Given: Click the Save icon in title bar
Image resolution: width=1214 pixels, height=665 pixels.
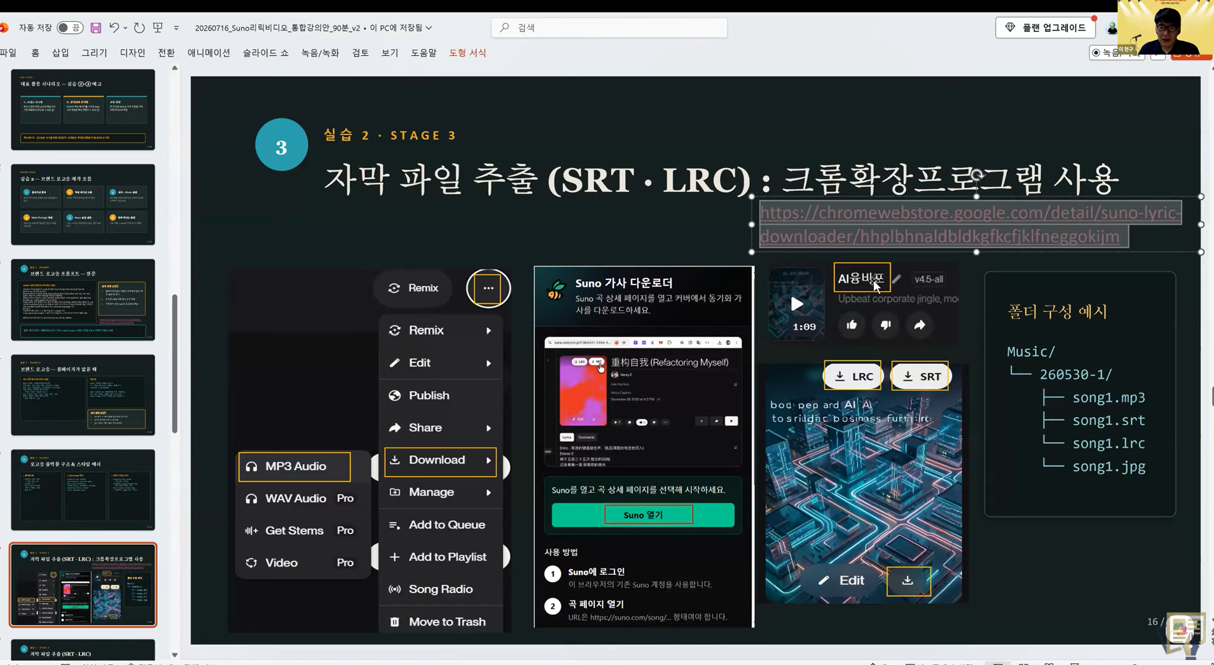Looking at the screenshot, I should pos(96,28).
